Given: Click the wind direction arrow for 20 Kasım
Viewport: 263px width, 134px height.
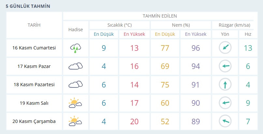Looking at the screenshot, I should pos(225,121).
